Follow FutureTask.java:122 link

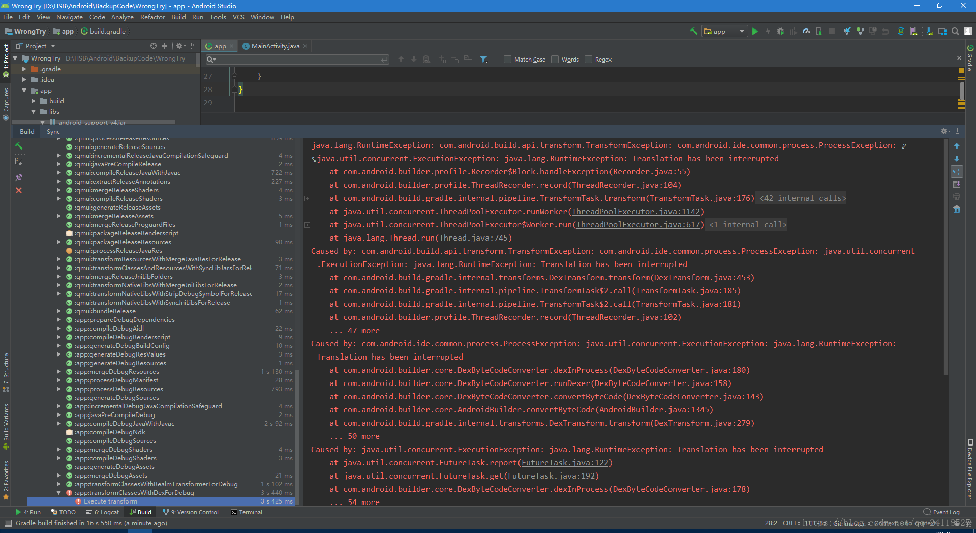(565, 463)
